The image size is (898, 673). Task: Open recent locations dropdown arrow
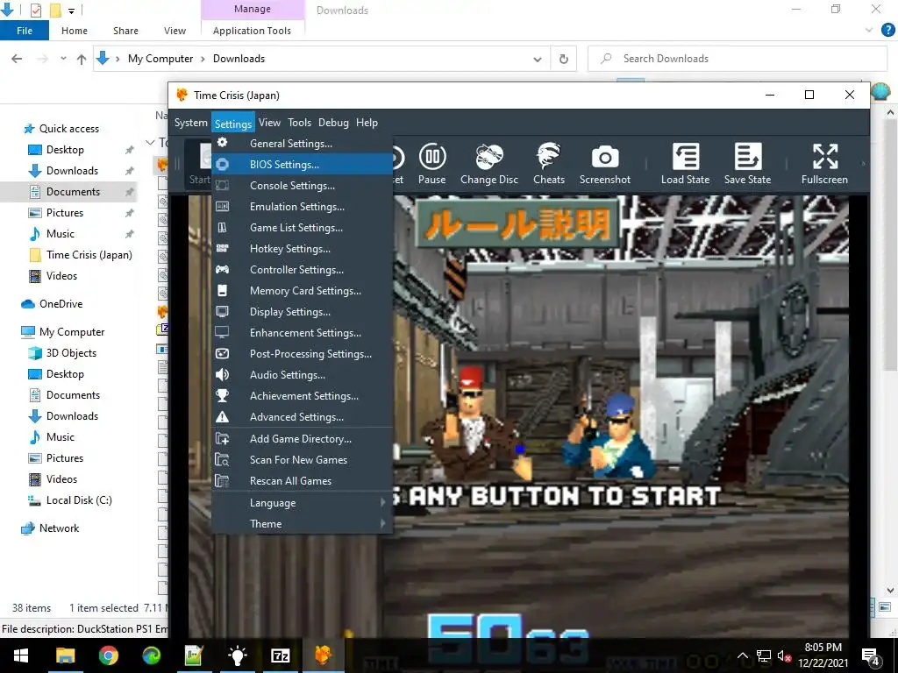pos(63,59)
